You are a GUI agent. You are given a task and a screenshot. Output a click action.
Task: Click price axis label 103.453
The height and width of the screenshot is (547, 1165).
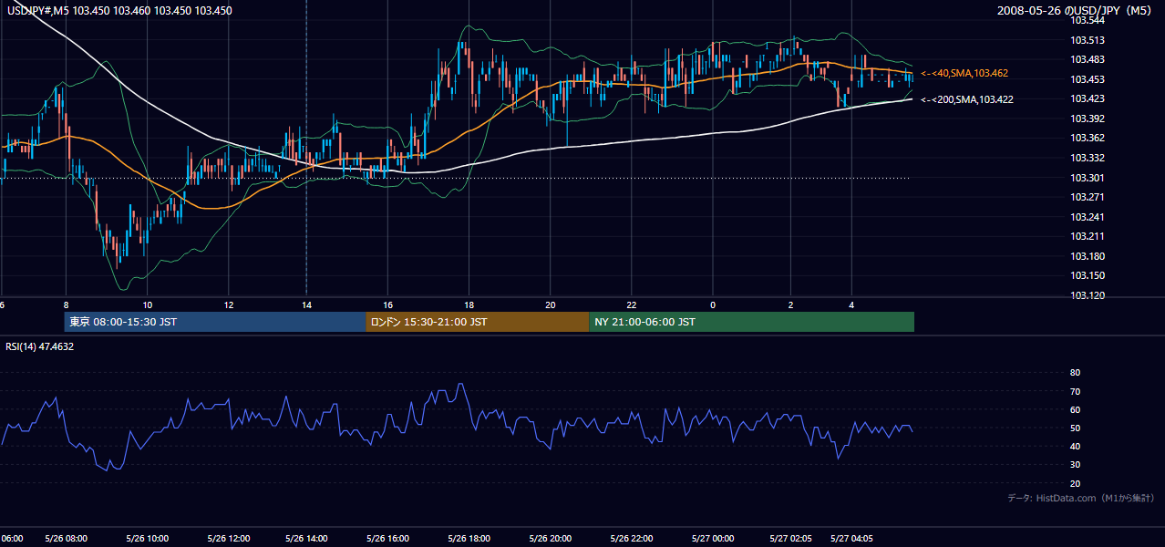(x=1088, y=79)
